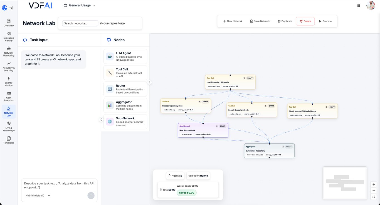Select the Router node type

coord(125,89)
